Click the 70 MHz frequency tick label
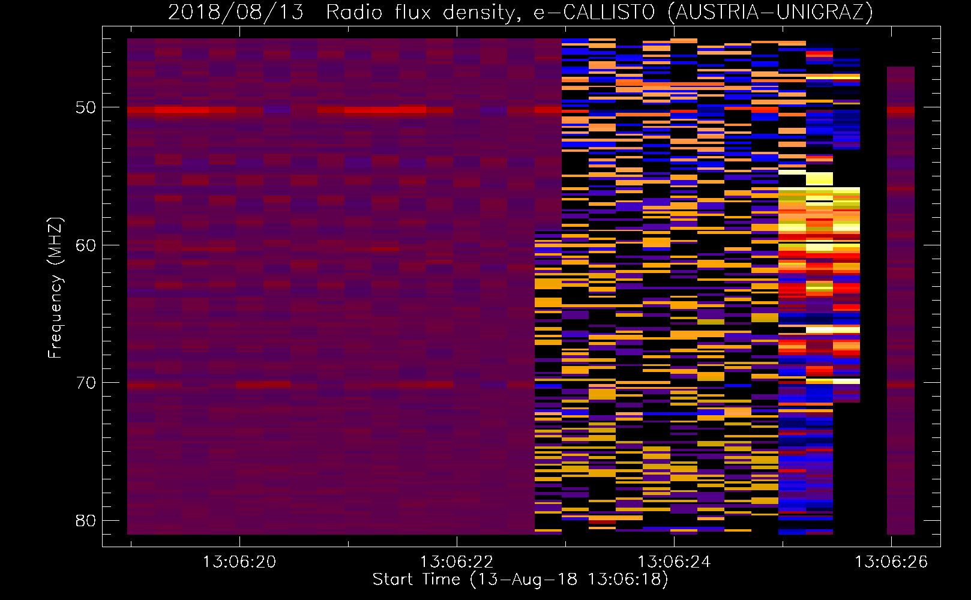The height and width of the screenshot is (600, 971). 86,383
